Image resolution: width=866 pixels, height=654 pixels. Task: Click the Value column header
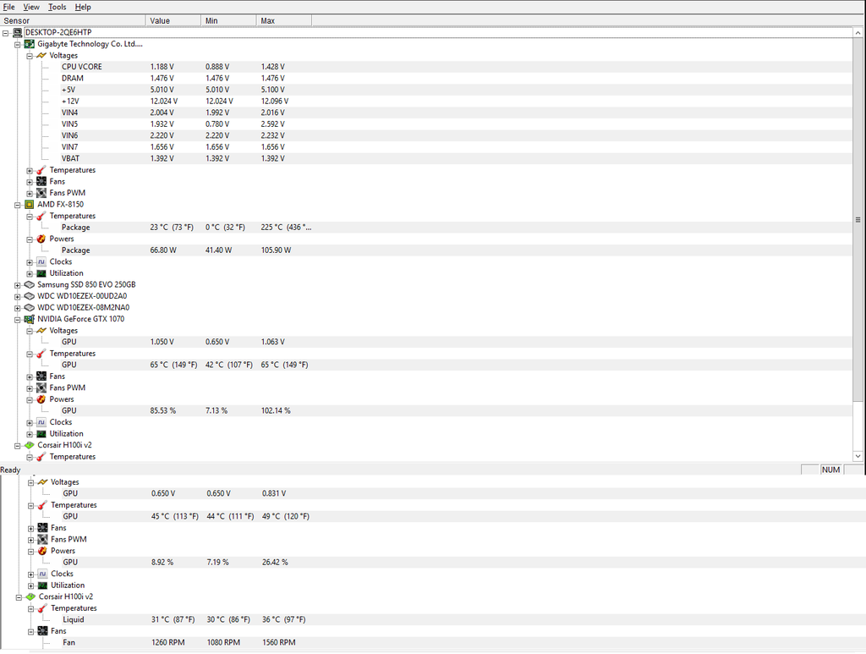click(x=173, y=21)
